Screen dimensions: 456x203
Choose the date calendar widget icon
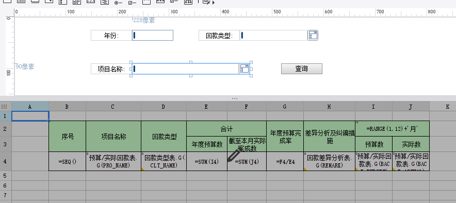[76, 2]
